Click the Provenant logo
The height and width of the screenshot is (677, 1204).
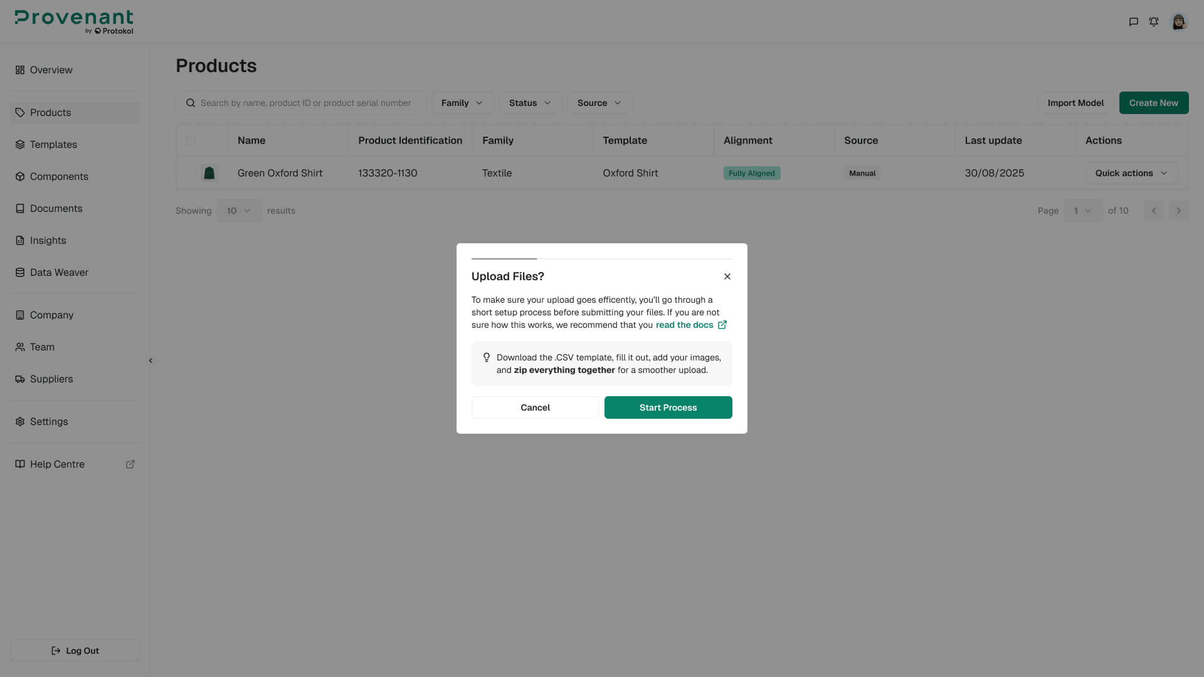point(74,22)
